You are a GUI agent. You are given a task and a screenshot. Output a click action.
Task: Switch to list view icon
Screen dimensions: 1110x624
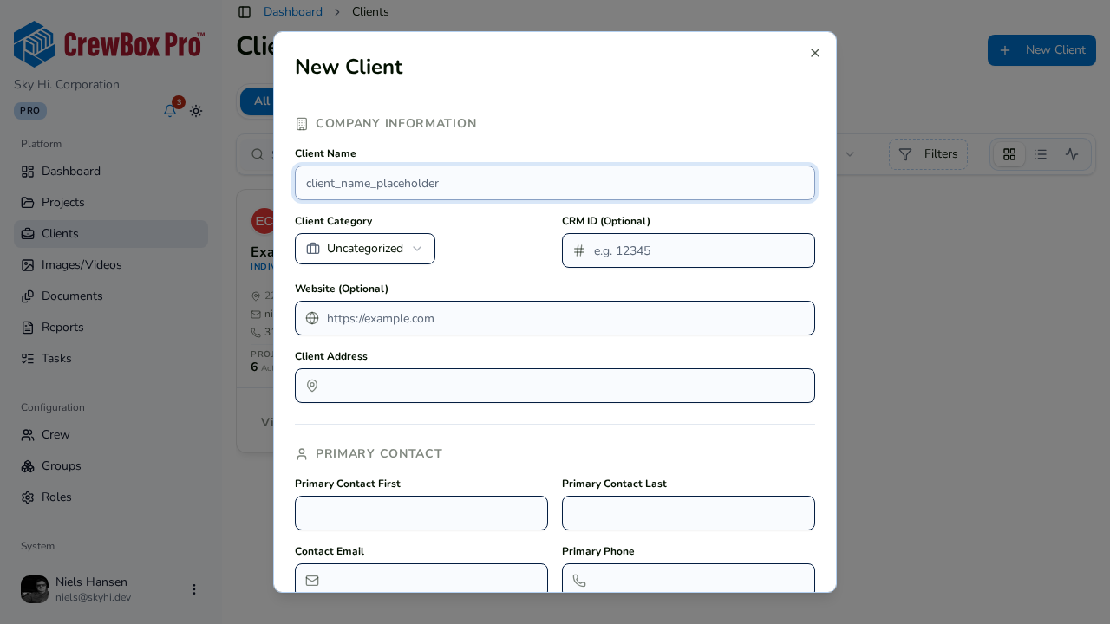[x=1041, y=154]
